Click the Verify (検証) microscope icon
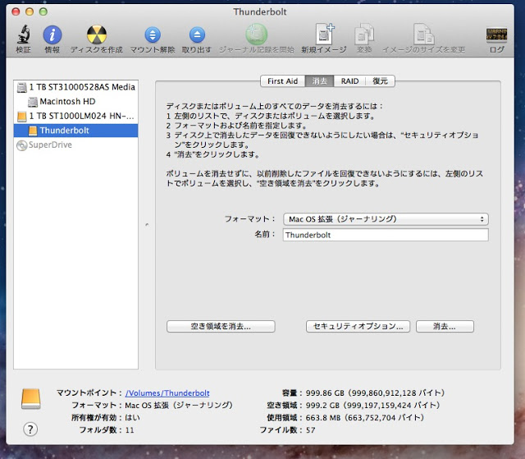The width and height of the screenshot is (525, 459). pos(24,34)
